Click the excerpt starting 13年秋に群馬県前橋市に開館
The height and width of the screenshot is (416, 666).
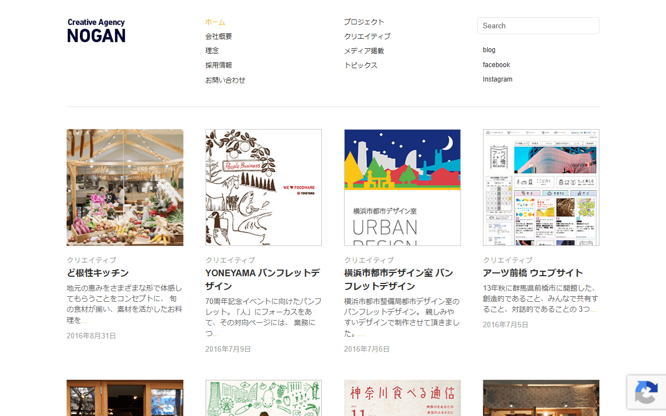(x=540, y=298)
